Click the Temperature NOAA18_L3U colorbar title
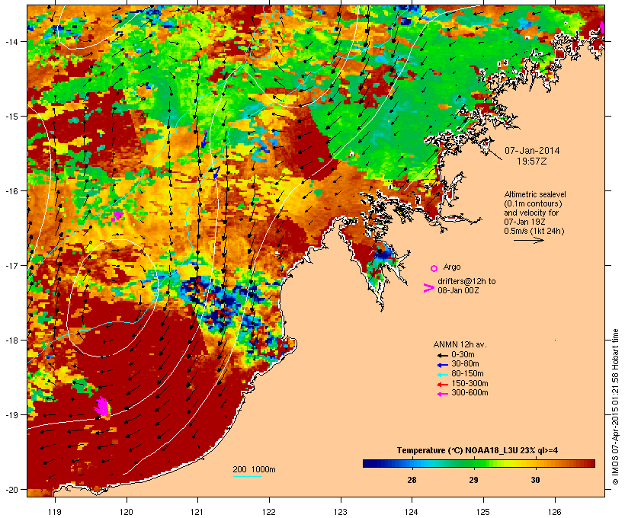 point(477,451)
